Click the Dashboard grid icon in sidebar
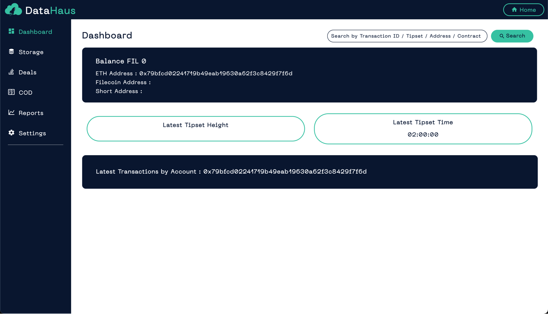This screenshot has width=548, height=314. (x=11, y=32)
